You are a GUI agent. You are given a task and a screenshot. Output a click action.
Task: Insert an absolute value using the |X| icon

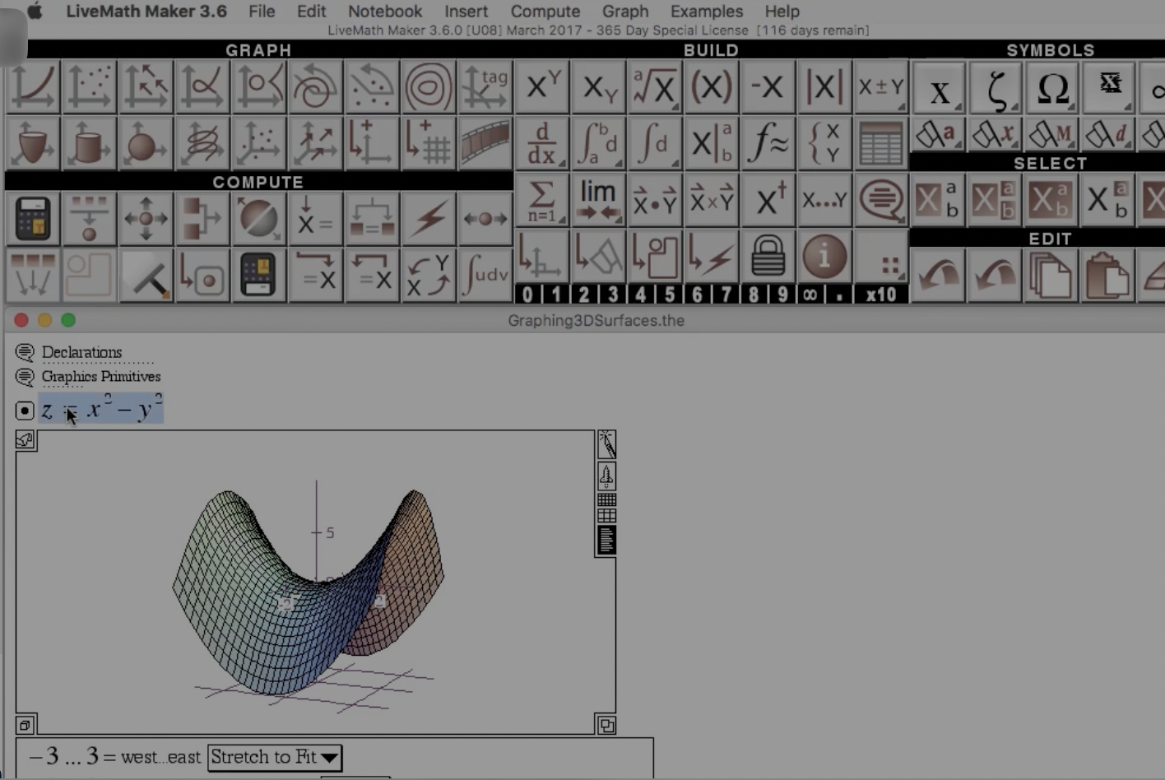(824, 86)
